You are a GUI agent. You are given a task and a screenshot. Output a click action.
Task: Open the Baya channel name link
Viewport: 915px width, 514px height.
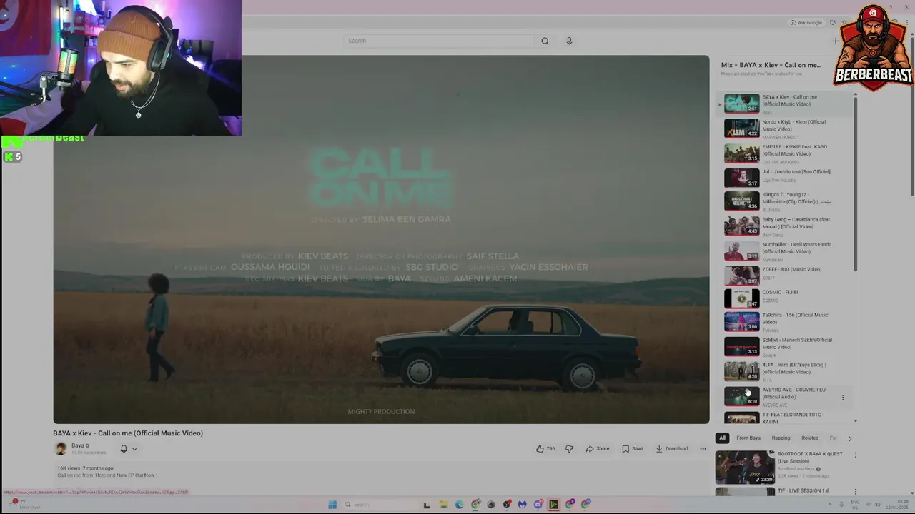pos(79,445)
